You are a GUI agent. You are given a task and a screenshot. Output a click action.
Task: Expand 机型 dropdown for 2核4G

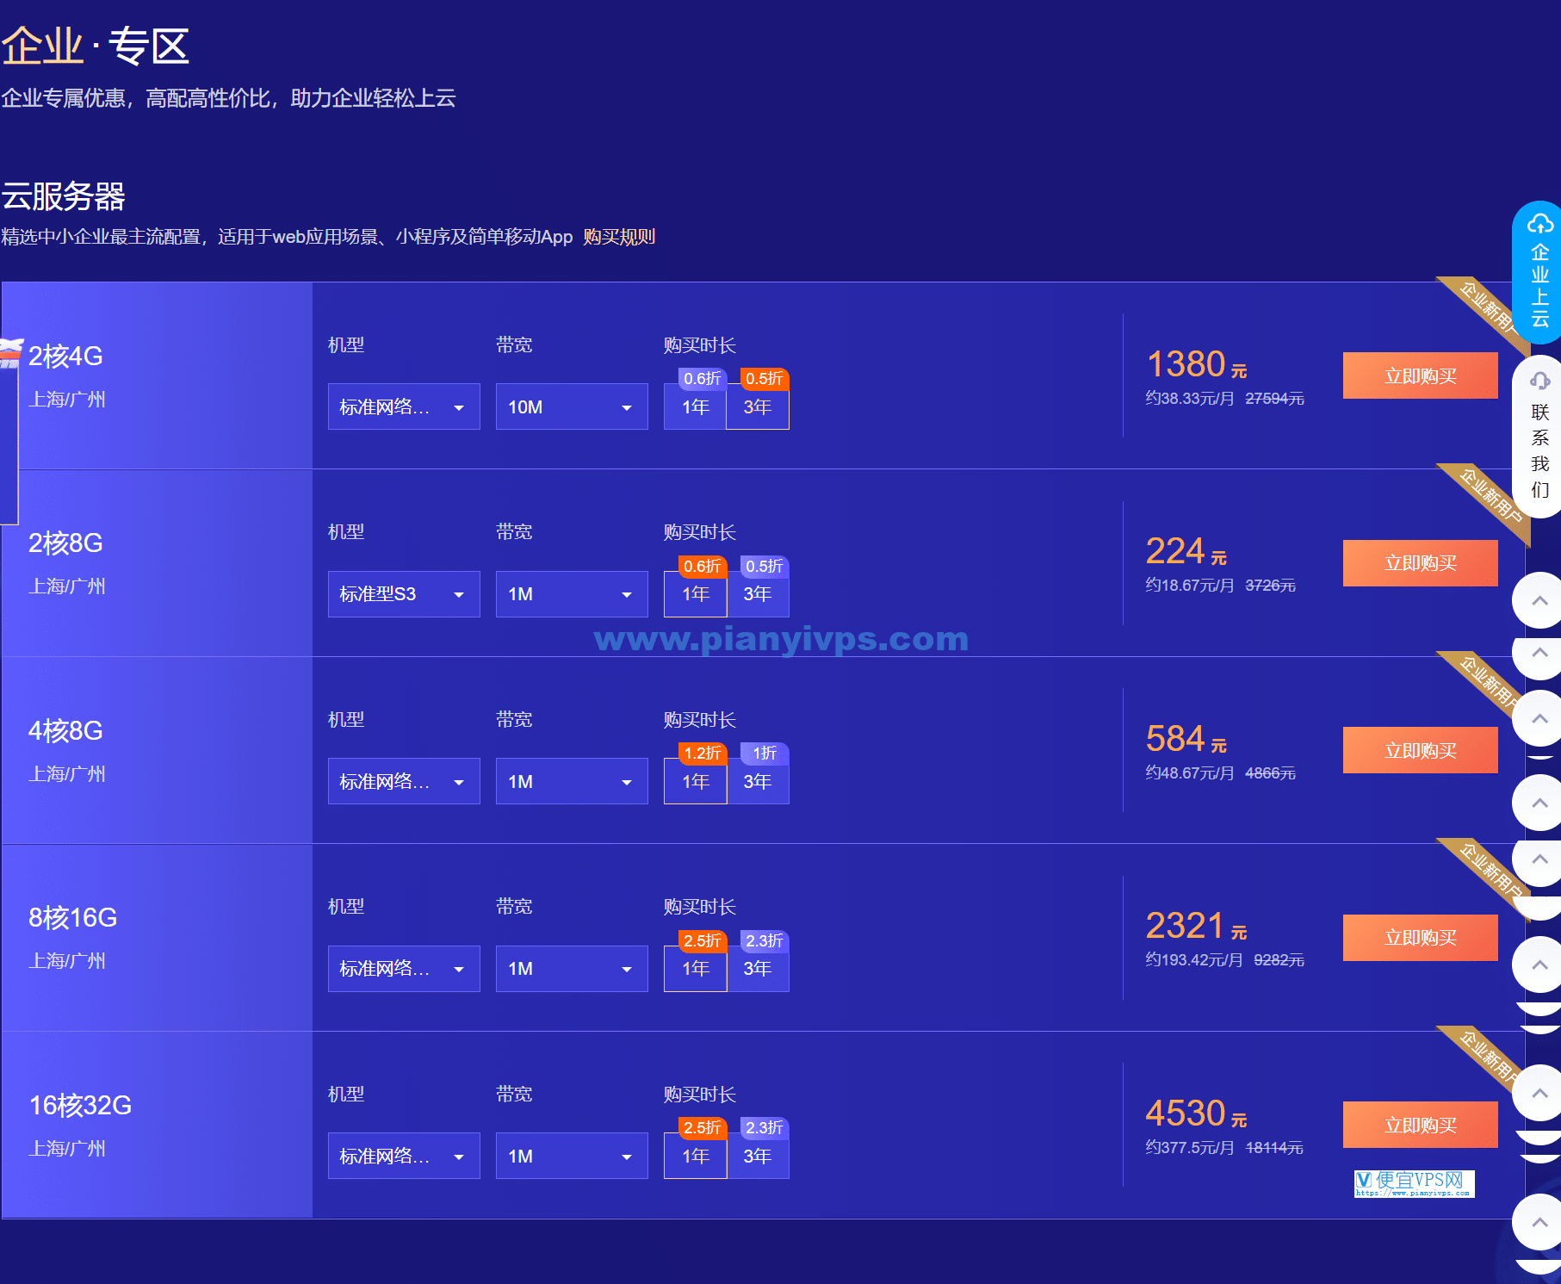pos(404,406)
